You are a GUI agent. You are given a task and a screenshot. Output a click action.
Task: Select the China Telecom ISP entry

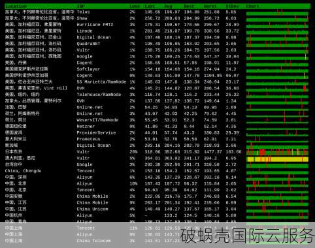[93, 241]
